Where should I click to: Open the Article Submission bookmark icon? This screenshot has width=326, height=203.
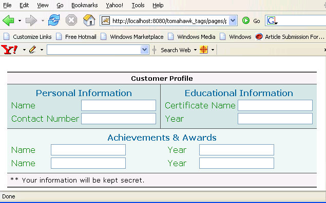(259, 37)
